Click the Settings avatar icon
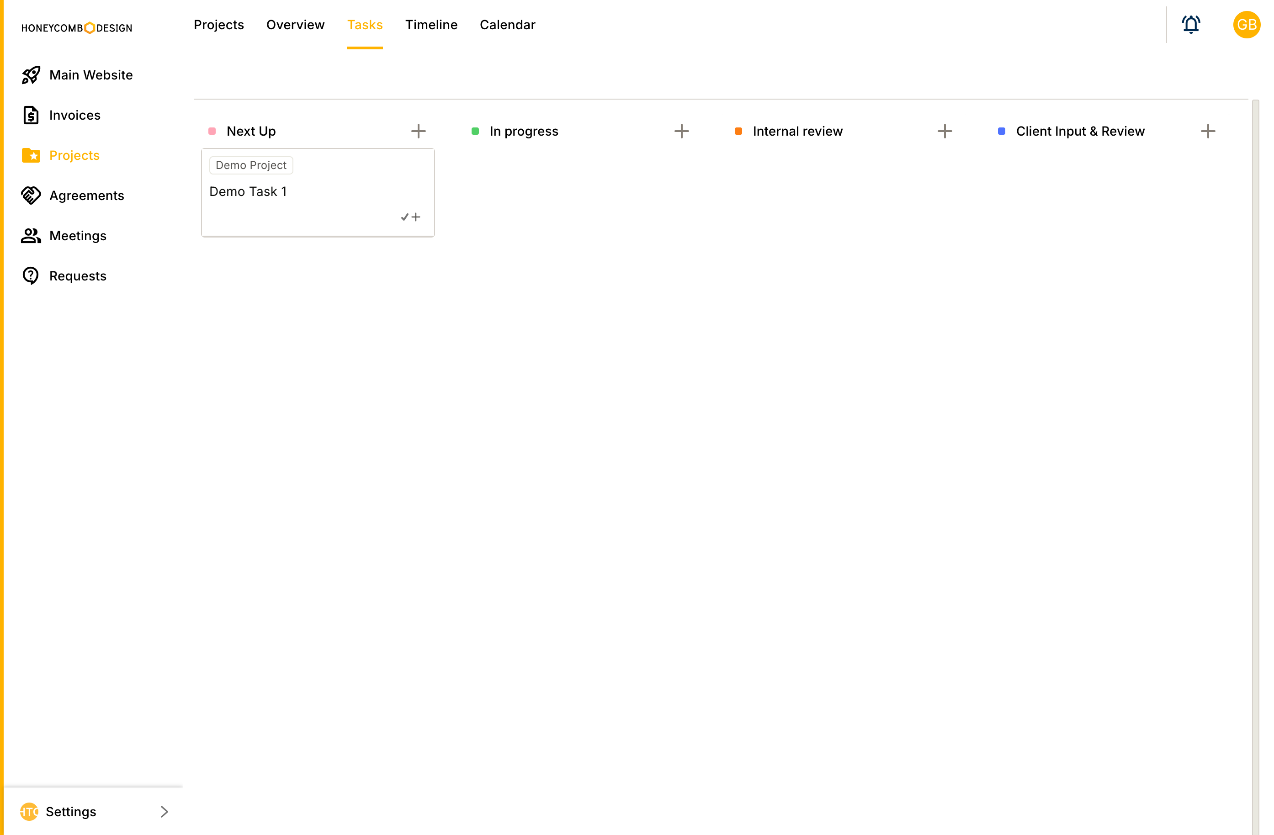The height and width of the screenshot is (835, 1274). coord(29,811)
